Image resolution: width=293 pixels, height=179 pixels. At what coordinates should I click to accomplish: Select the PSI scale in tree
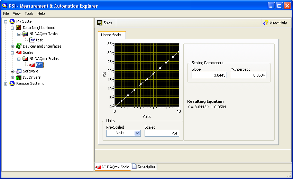(x=39, y=65)
